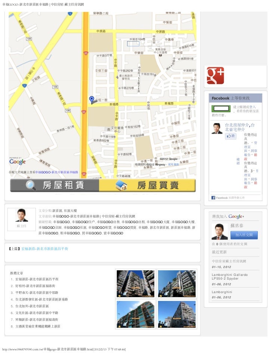
Task: Click the 使用條款 link on map
Action: (x=173, y=165)
